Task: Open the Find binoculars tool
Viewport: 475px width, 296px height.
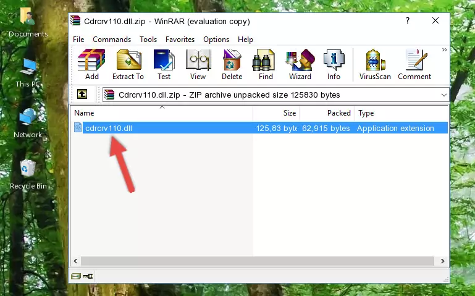Action: (266, 64)
